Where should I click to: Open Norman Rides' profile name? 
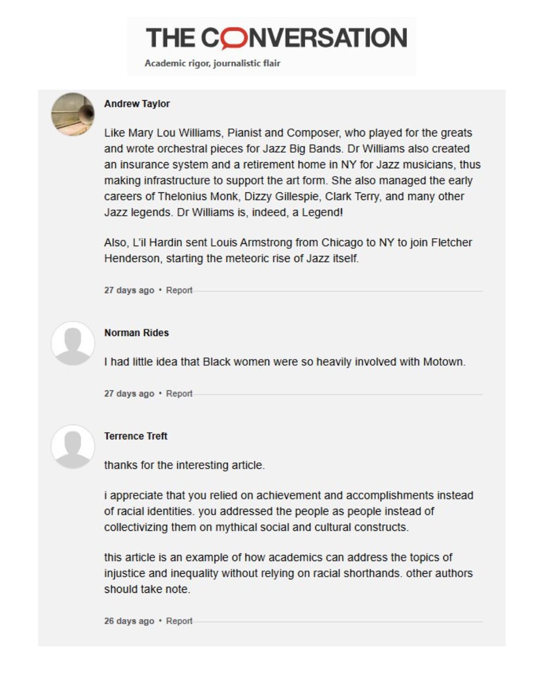click(137, 333)
